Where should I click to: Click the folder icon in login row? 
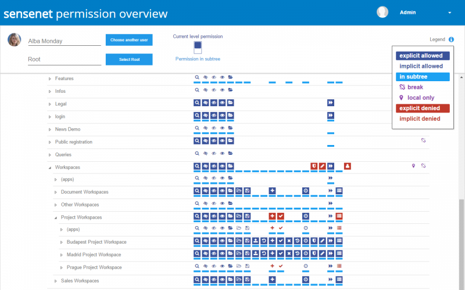[x=230, y=115]
